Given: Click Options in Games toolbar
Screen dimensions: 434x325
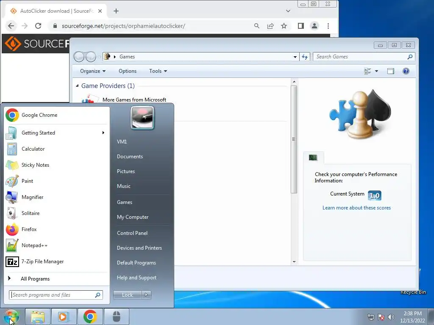Looking at the screenshot, I should coord(128,71).
